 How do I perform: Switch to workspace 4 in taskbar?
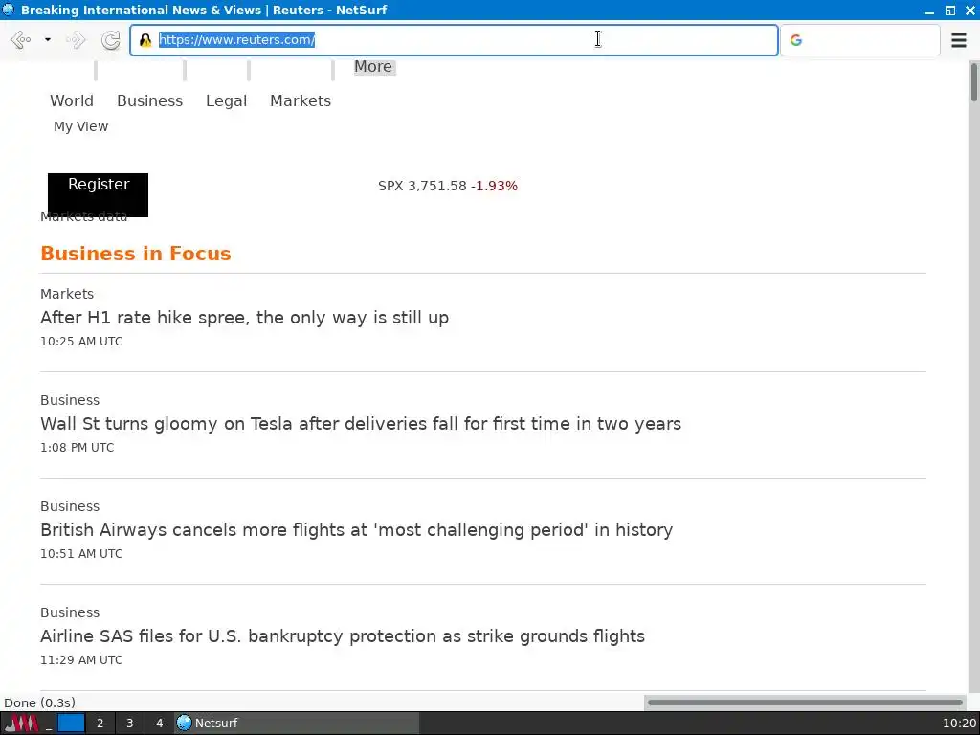(160, 724)
